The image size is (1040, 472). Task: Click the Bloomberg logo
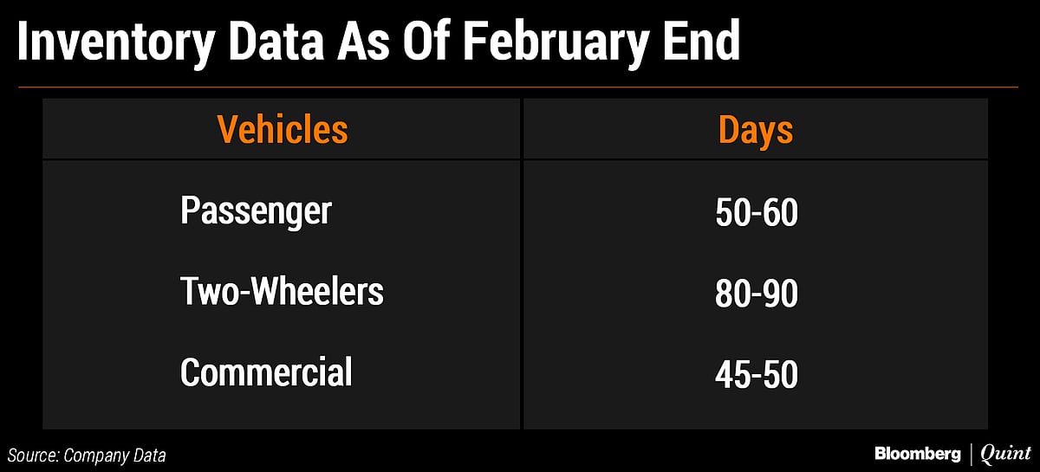pyautogui.click(x=918, y=453)
